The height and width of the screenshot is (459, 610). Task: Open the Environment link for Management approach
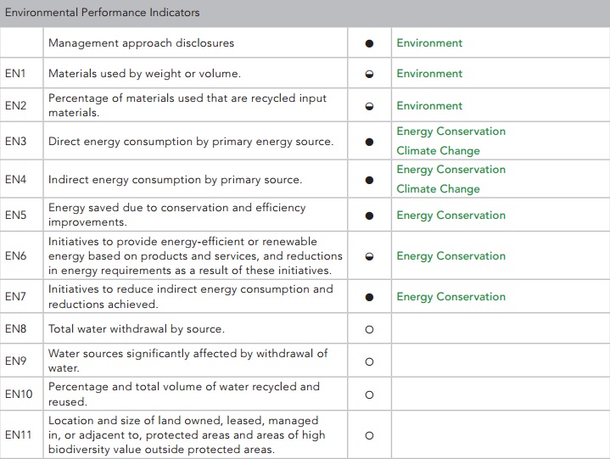[x=429, y=42]
